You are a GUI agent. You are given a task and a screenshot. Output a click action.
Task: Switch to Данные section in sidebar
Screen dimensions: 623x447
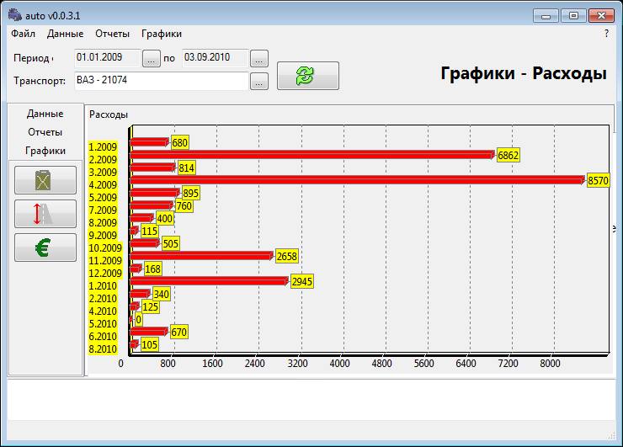45,114
